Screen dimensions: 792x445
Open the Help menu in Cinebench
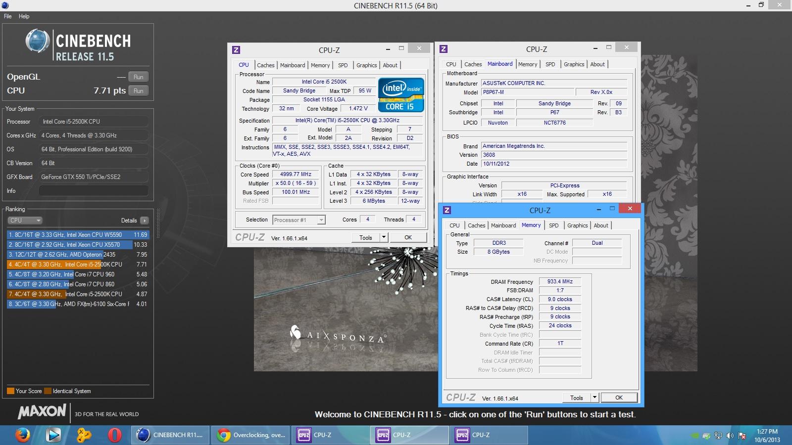click(x=24, y=16)
